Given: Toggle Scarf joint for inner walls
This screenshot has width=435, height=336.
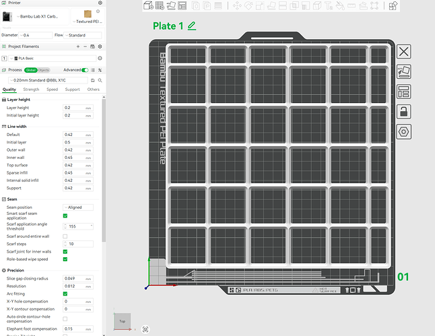Looking at the screenshot, I should 65,252.
